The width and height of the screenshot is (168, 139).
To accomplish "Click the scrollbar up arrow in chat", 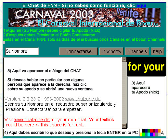I will (x=124, y=59).
